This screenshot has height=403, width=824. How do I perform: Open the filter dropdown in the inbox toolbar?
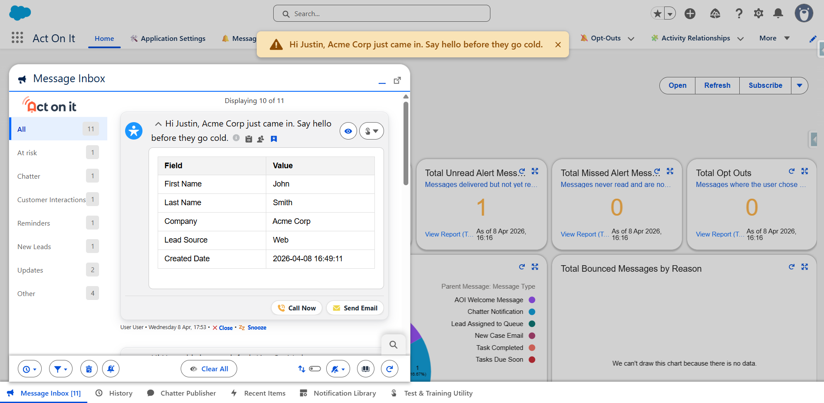point(60,368)
